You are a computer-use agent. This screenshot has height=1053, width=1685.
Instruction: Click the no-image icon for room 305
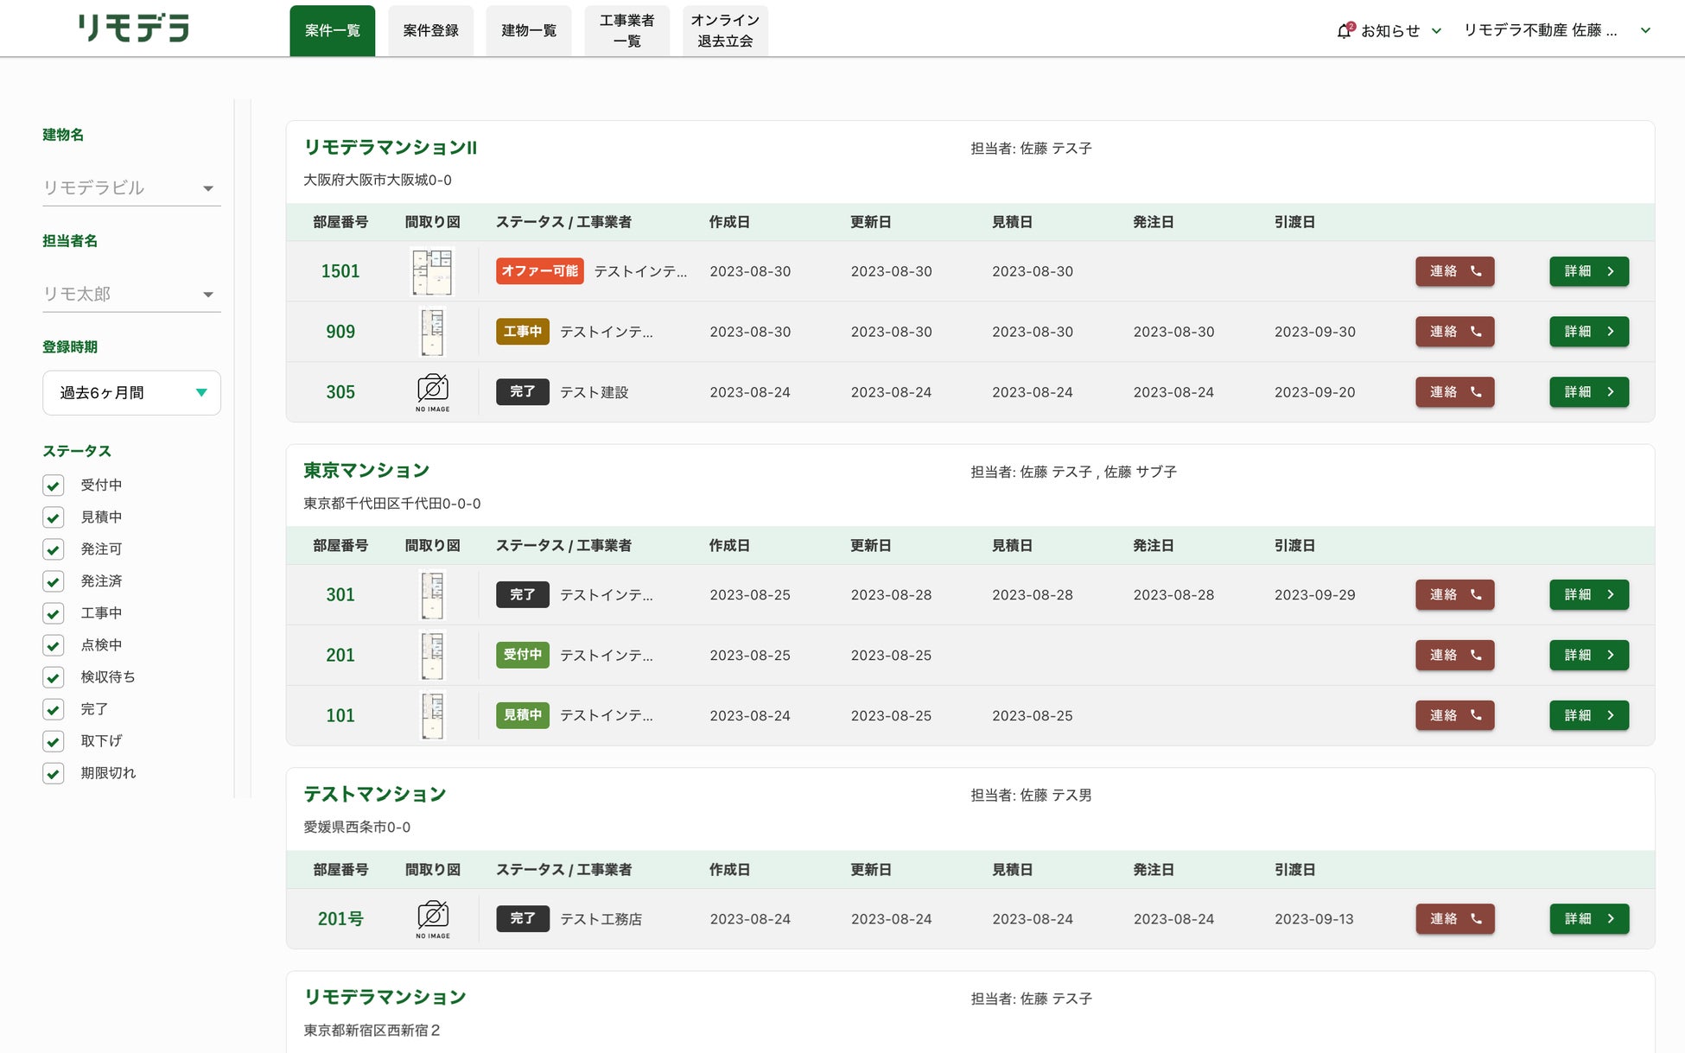coord(432,391)
